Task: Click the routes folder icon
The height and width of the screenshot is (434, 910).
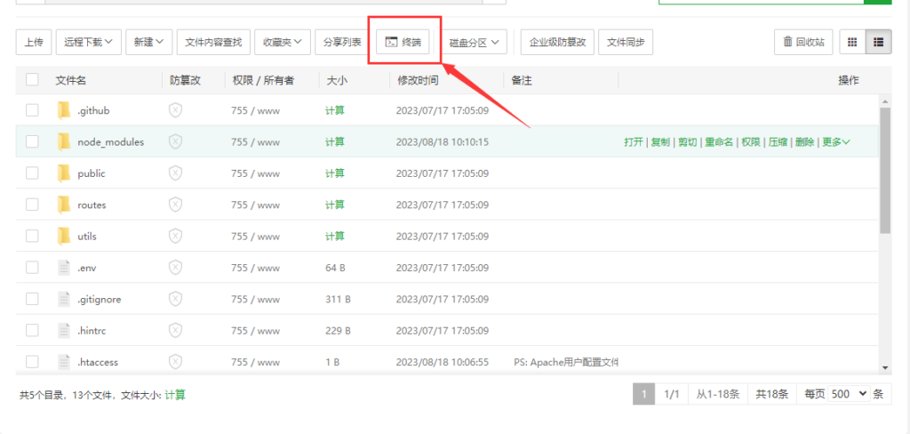Action: pos(64,205)
